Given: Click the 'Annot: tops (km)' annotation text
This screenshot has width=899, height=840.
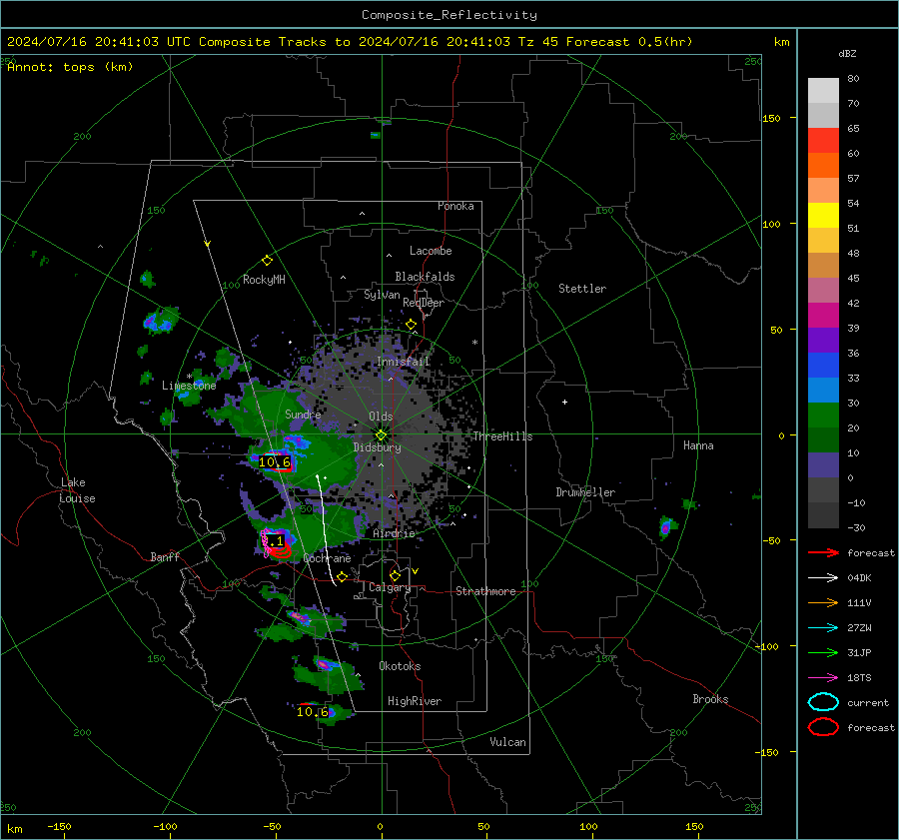Looking at the screenshot, I should [70, 67].
